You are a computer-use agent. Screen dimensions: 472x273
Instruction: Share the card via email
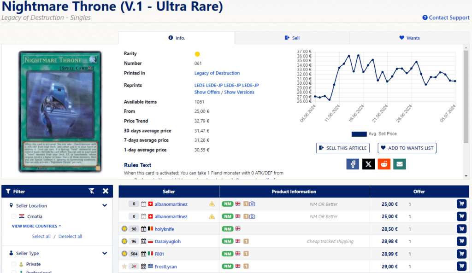(400, 164)
